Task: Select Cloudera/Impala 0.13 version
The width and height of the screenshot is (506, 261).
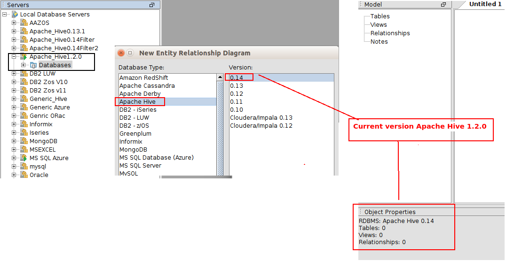Action: point(281,118)
